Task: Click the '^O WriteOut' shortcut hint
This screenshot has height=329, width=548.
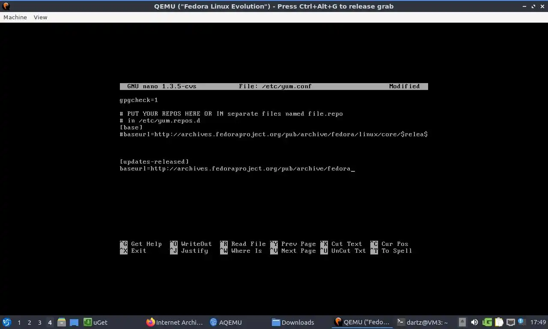Action: pos(191,244)
